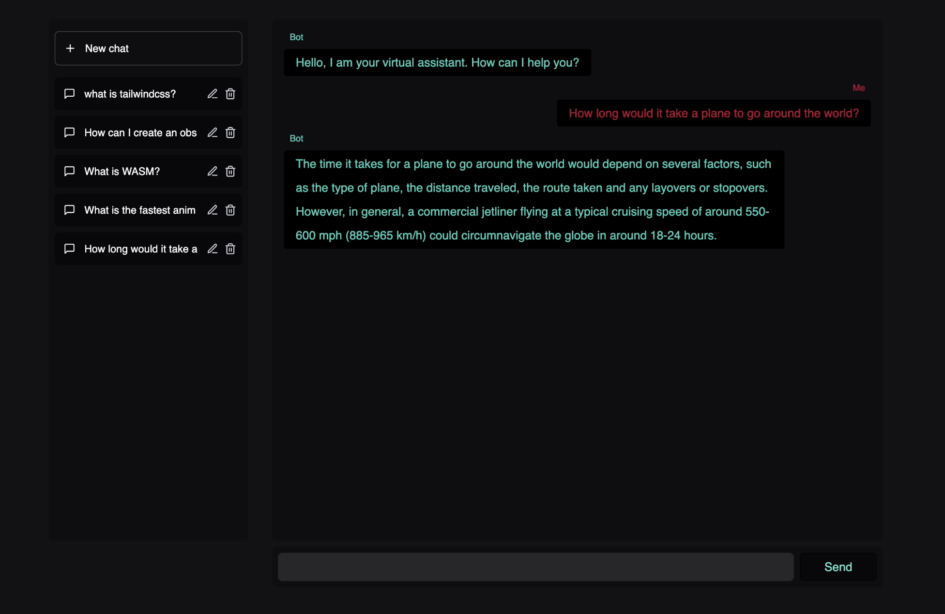The image size is (945, 614).
Task: Open the 'what is tailwindcss?' conversation
Action: (x=130, y=94)
